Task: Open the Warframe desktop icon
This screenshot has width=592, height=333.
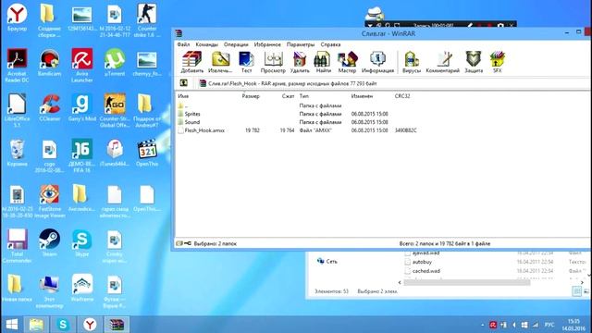Action: pos(82,288)
